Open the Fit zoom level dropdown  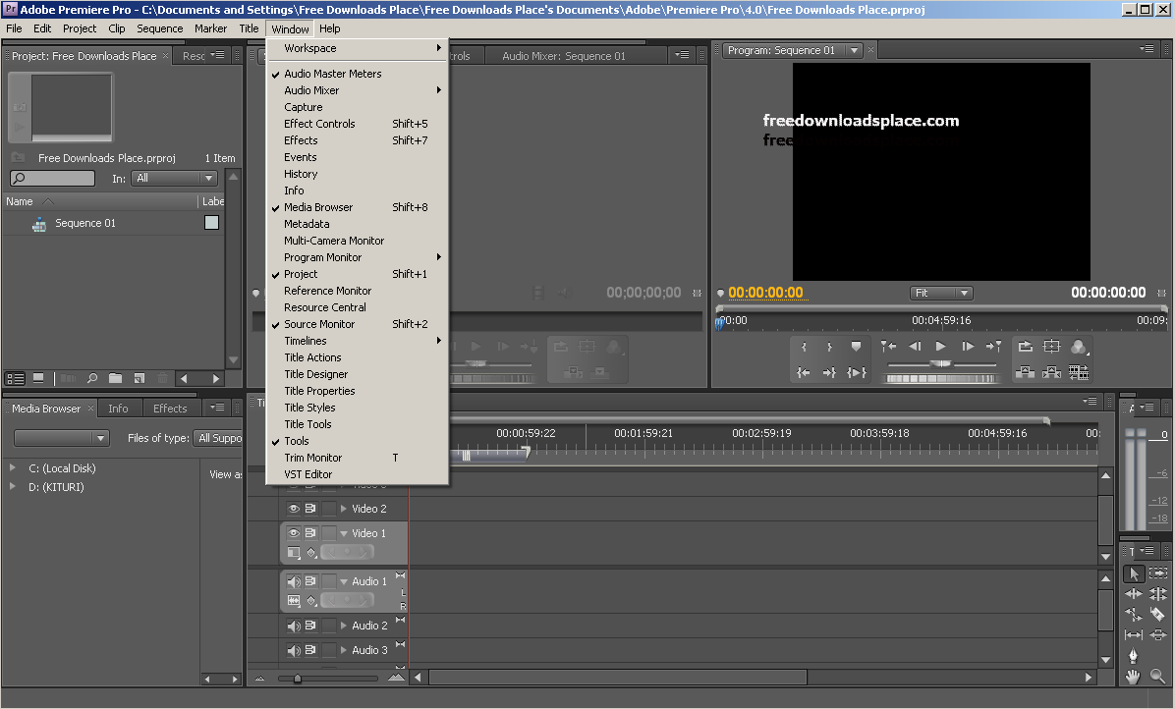(941, 293)
